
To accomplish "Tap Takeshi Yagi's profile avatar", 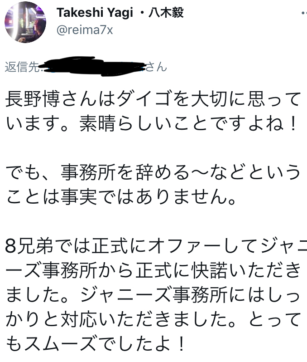I will click(x=25, y=24).
